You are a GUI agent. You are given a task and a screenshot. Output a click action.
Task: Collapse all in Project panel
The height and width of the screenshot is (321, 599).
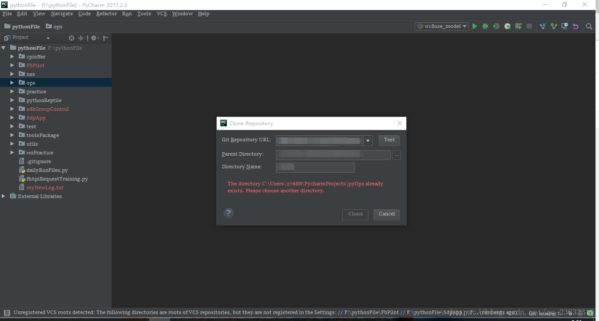click(81, 38)
